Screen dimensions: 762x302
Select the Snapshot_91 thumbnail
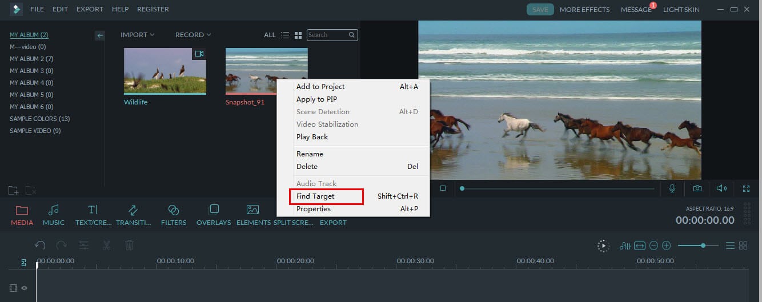pos(267,71)
